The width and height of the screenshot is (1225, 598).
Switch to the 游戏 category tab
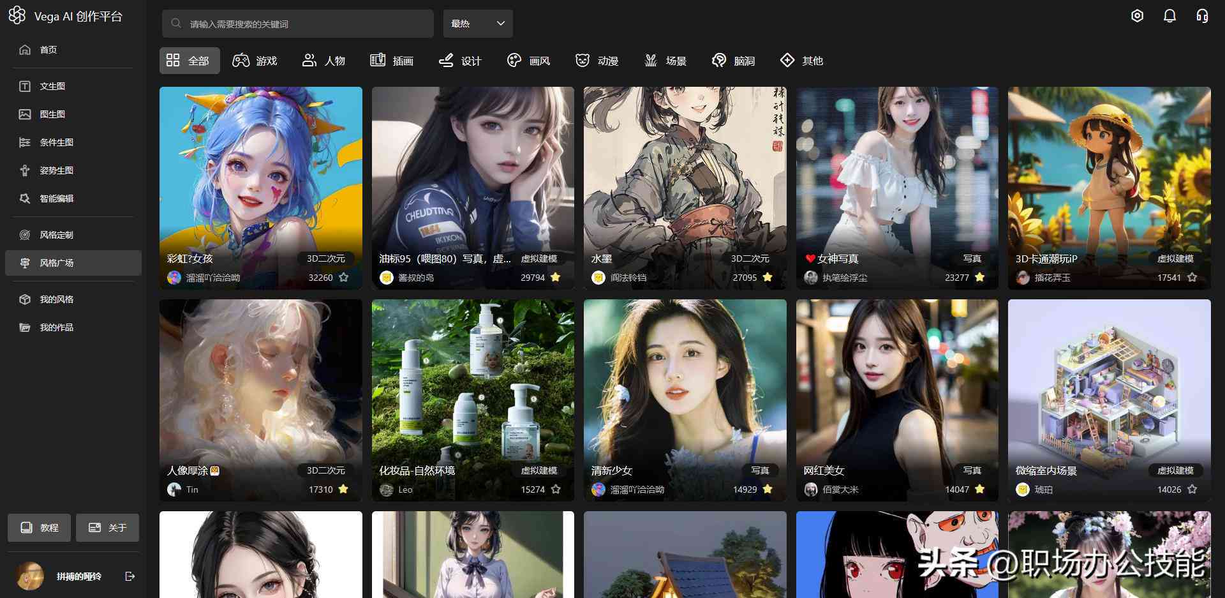tap(255, 61)
